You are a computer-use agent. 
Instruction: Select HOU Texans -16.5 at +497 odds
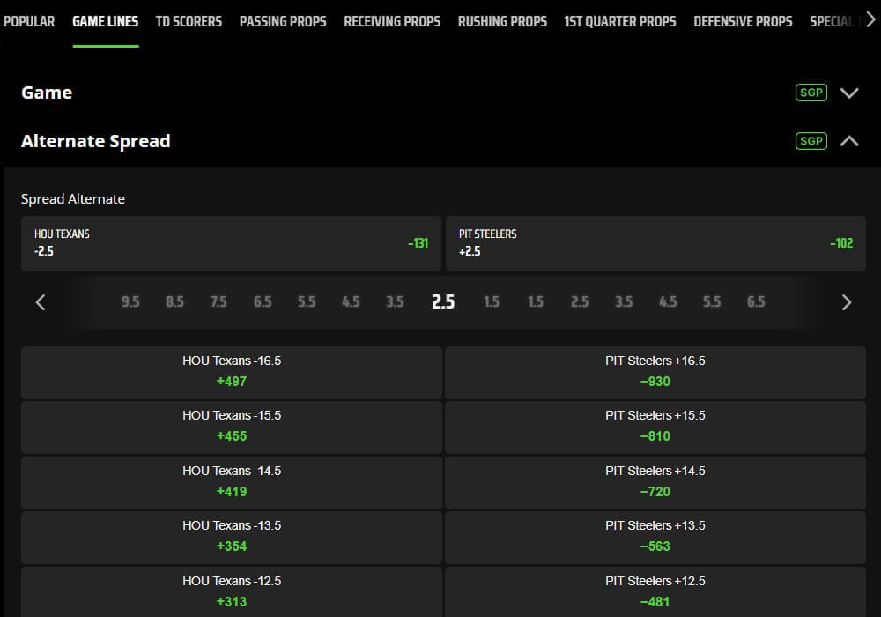coord(231,371)
